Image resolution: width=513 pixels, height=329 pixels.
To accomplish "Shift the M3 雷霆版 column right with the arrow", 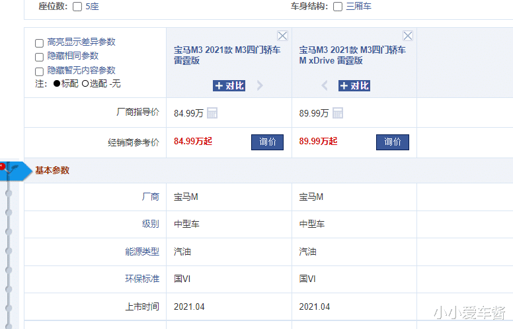I will click(x=260, y=85).
